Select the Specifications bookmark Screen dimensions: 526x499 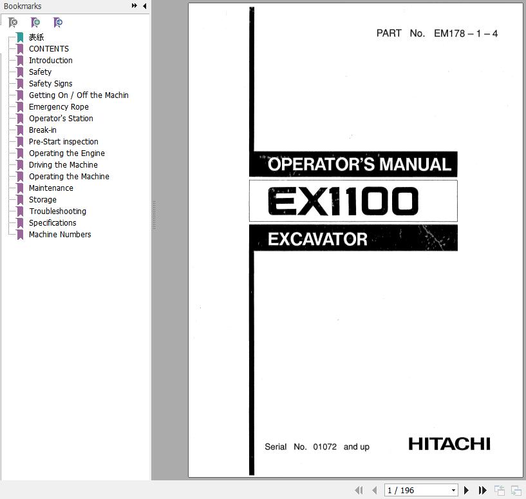click(52, 223)
